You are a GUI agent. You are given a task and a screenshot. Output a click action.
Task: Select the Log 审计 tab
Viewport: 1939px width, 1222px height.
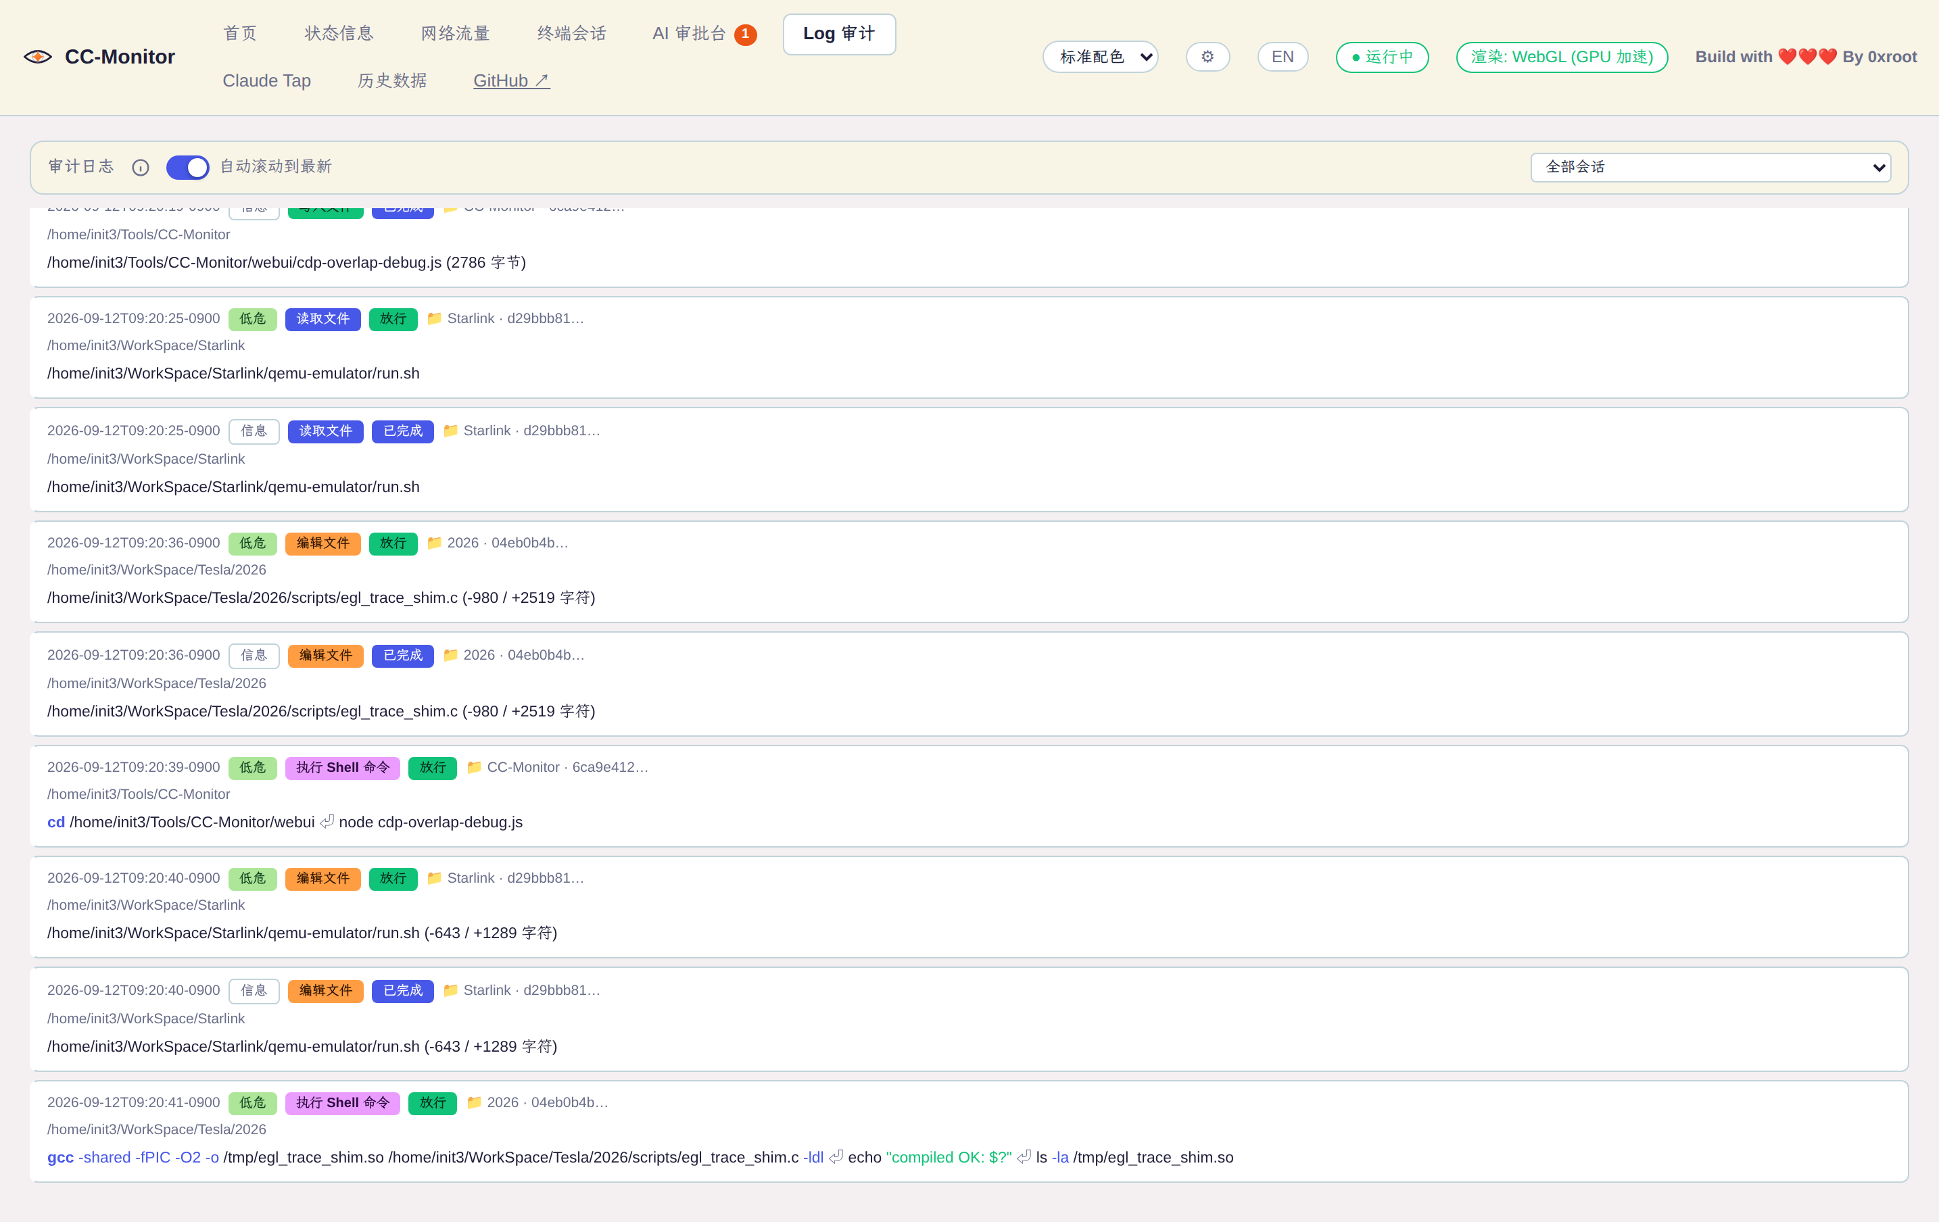click(839, 34)
